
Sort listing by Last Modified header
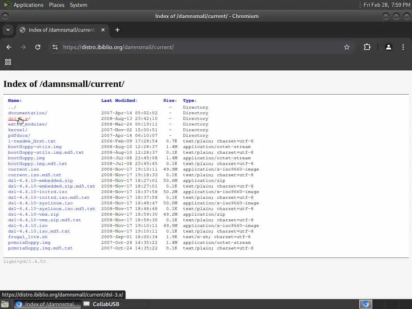point(119,100)
